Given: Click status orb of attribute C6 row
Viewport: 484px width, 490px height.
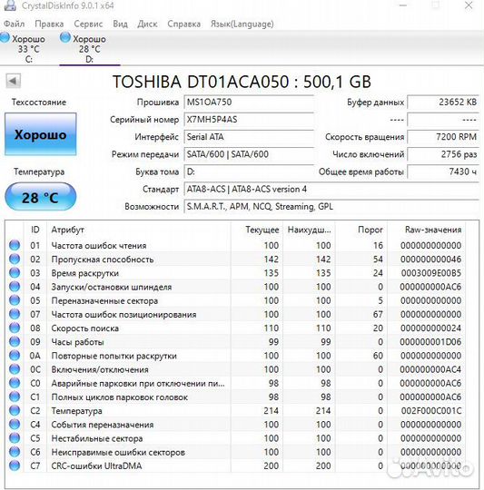Looking at the screenshot, I should point(15,452).
